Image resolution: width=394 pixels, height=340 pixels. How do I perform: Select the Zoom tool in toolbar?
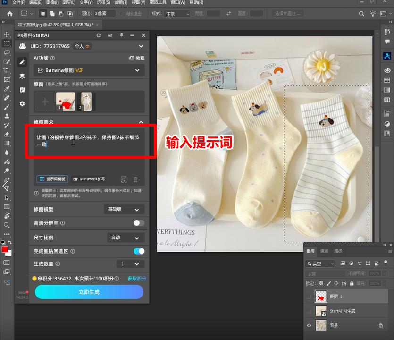point(7,225)
